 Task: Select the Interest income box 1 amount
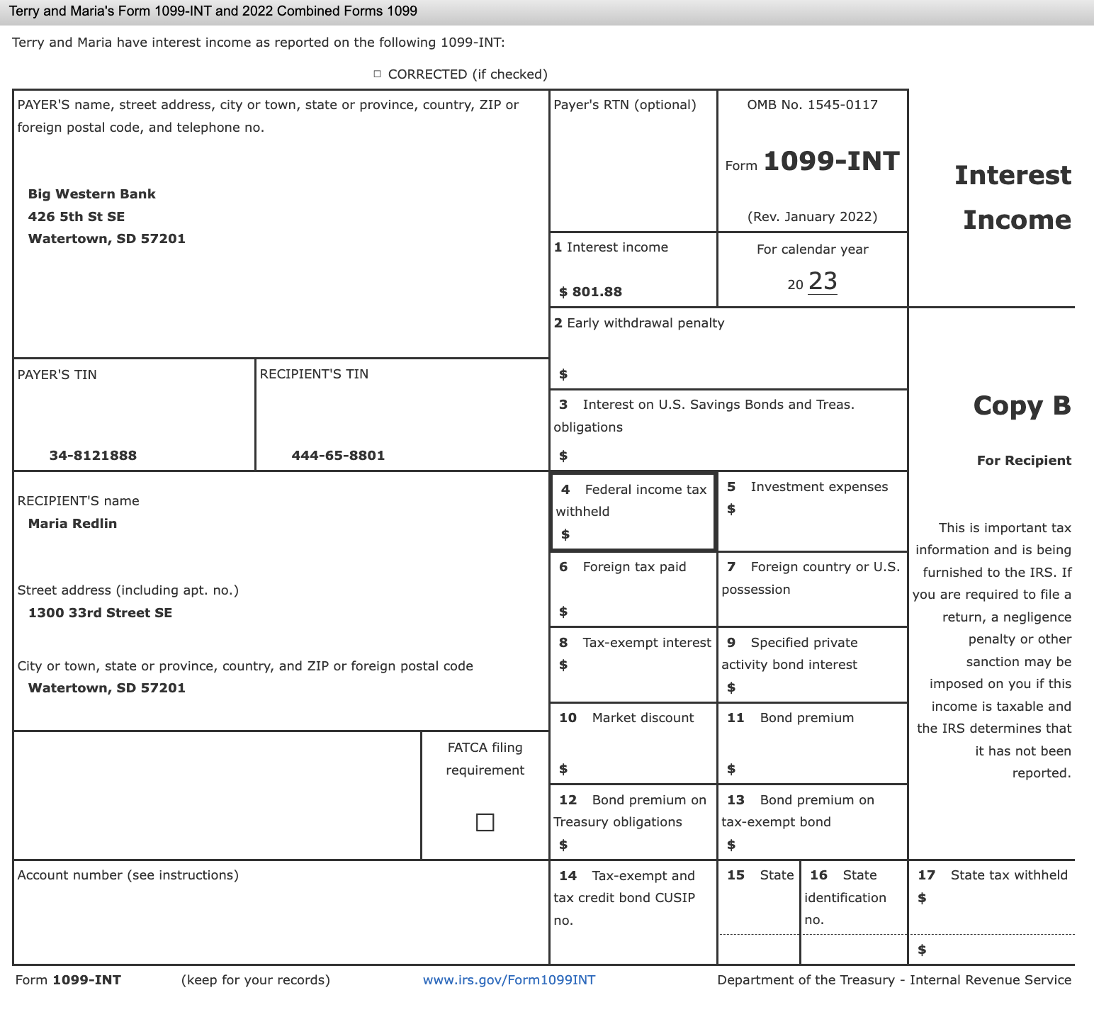(590, 291)
